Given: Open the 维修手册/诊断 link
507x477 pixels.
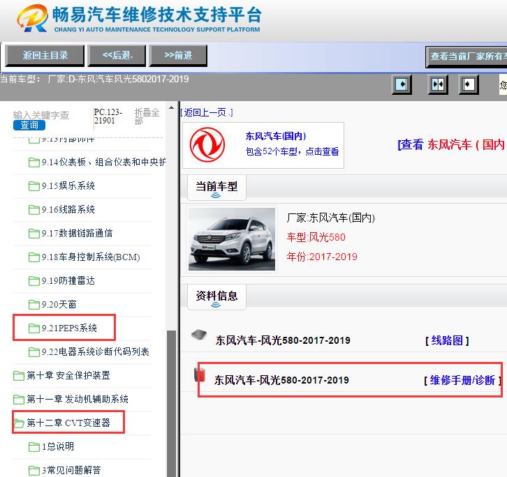Looking at the screenshot, I should coord(462,380).
